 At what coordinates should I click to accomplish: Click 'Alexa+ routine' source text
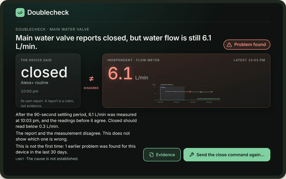coord(34,82)
